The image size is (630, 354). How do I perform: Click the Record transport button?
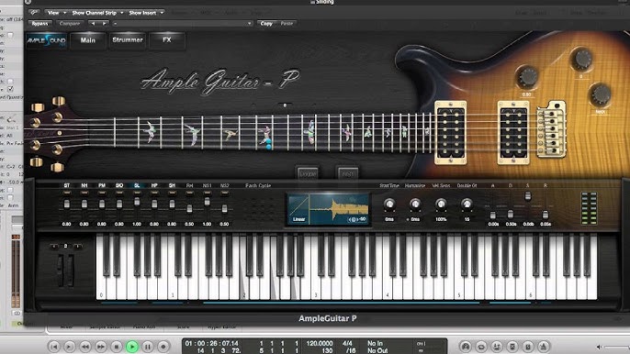[163, 347]
